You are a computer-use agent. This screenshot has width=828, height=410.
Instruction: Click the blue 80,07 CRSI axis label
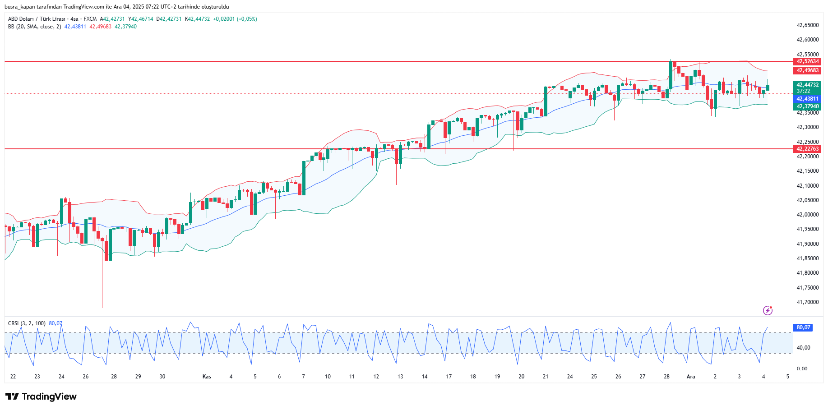click(803, 327)
